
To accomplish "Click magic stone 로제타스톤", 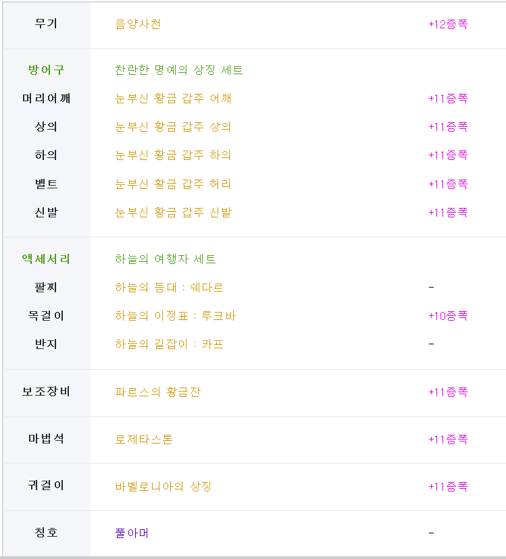I will tap(144, 440).
